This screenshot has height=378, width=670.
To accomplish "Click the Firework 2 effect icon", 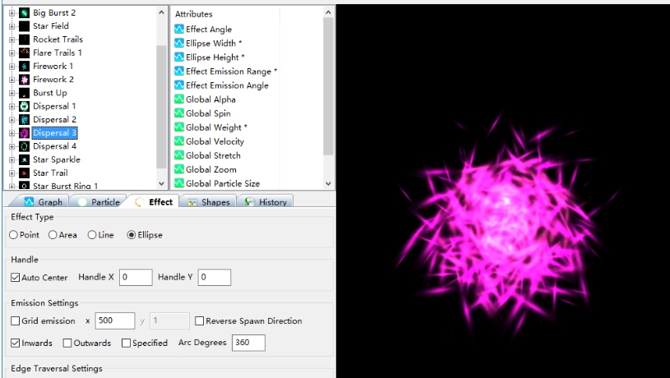I will (24, 80).
